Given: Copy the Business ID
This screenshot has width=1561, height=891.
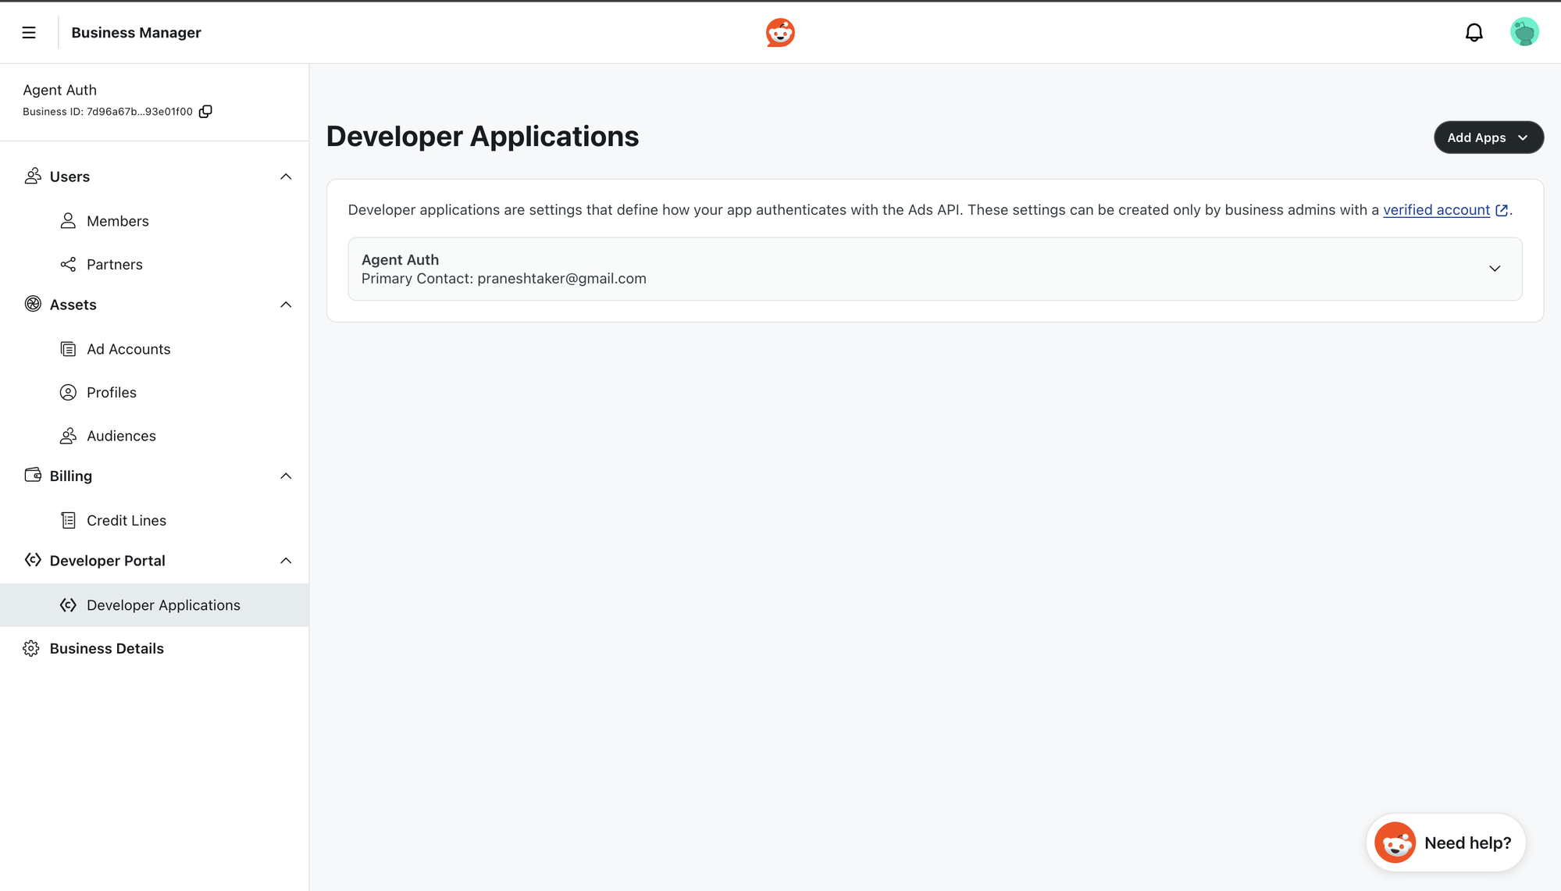Looking at the screenshot, I should pos(205,112).
